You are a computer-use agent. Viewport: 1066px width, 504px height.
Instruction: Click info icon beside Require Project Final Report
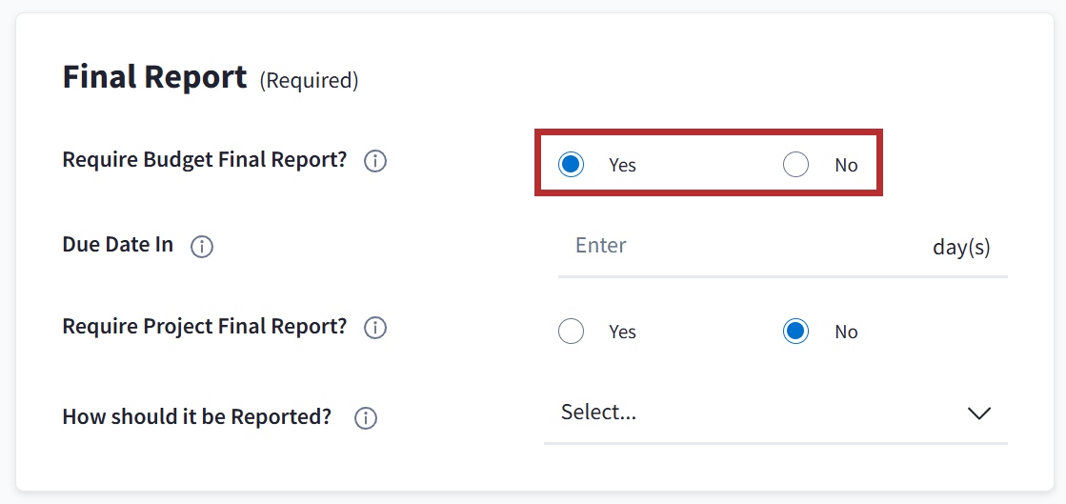(375, 328)
